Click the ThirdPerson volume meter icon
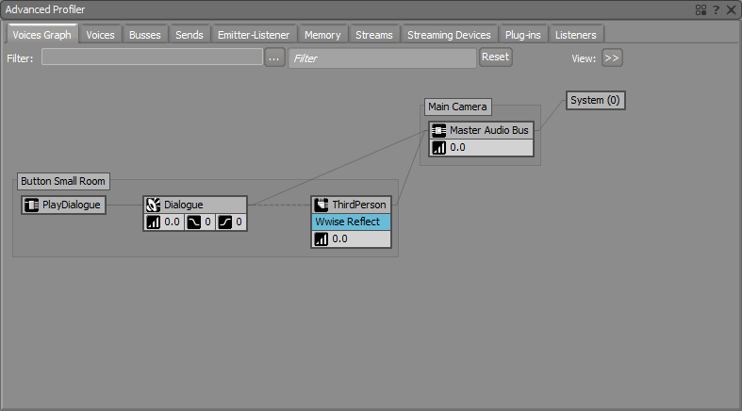 pyautogui.click(x=321, y=238)
